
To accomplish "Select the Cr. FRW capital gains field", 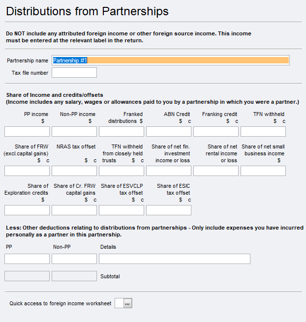I will pos(74,210).
